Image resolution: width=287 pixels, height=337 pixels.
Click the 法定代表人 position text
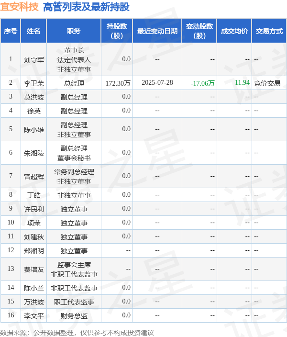pos(74,60)
